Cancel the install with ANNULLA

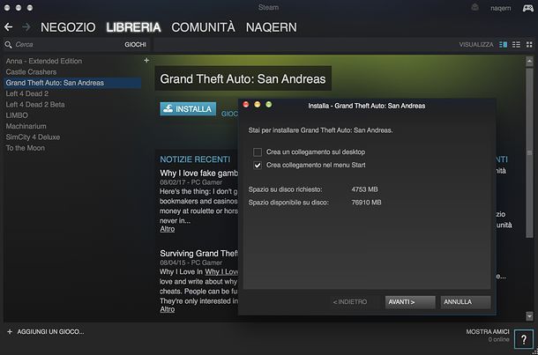pos(466,302)
